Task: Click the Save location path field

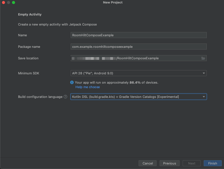Action: [135, 58]
